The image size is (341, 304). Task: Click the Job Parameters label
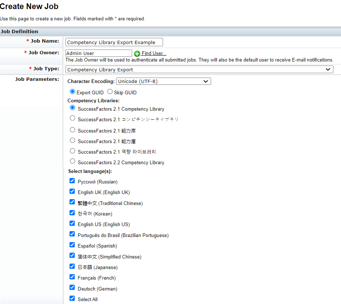(37, 79)
